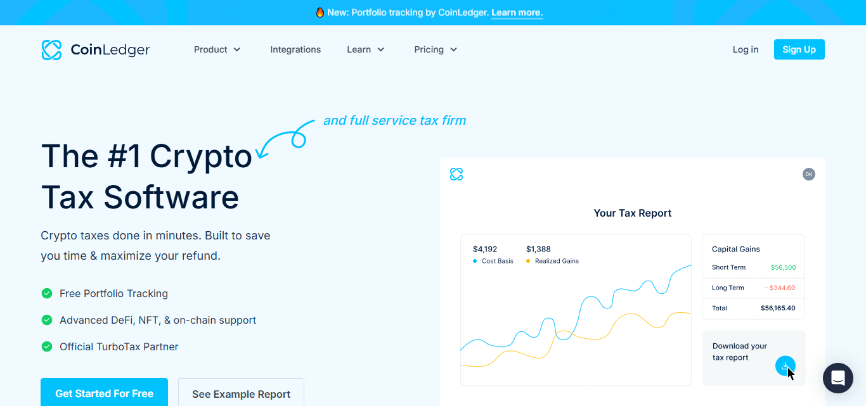Click the DK avatar in the tax report preview
866x406 pixels.
pyautogui.click(x=809, y=174)
